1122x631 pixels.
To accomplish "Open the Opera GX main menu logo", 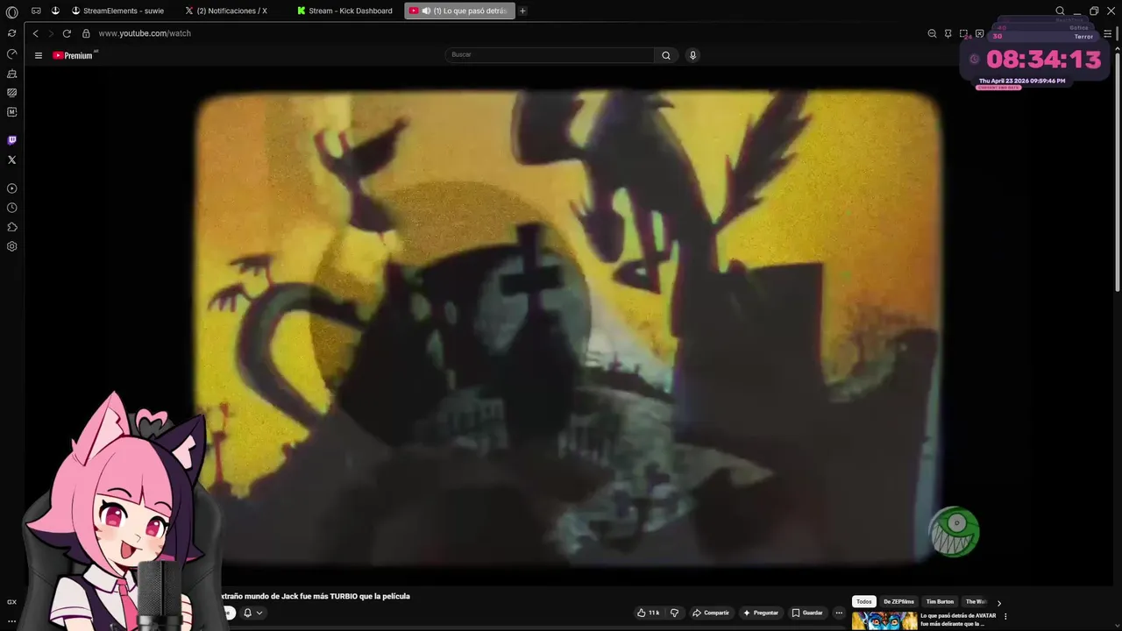I will point(11,11).
